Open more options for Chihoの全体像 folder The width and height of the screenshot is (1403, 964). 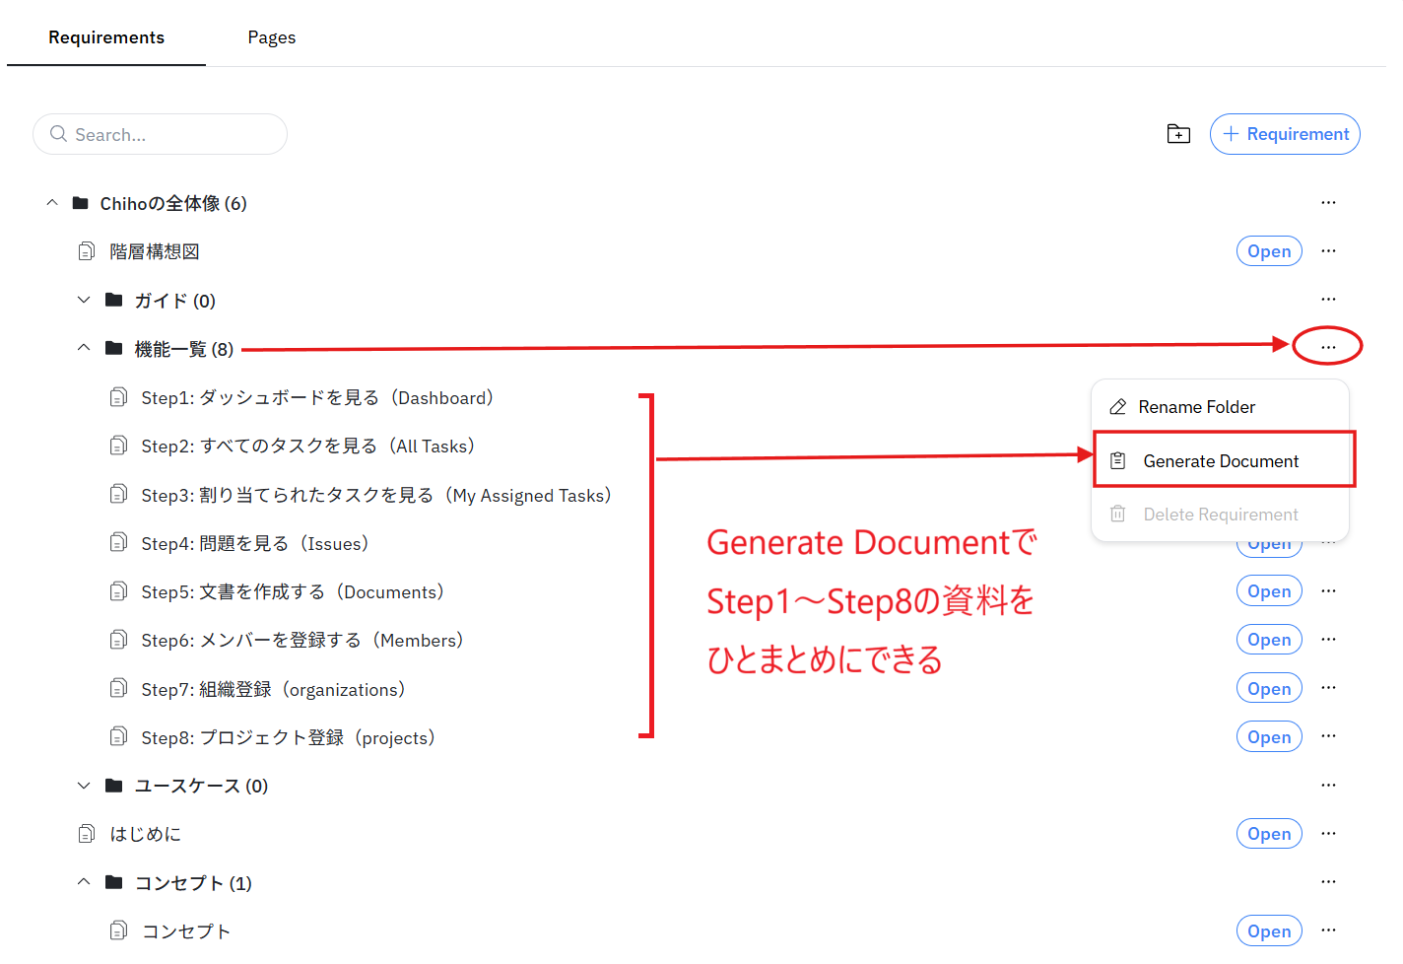click(x=1328, y=203)
